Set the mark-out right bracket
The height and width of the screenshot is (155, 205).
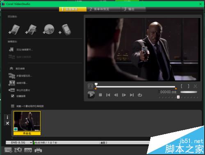coord(189,86)
